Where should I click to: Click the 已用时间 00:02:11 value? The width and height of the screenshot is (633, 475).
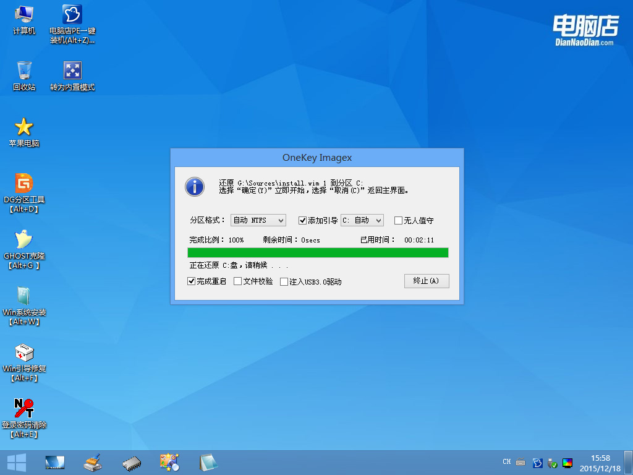[419, 240]
